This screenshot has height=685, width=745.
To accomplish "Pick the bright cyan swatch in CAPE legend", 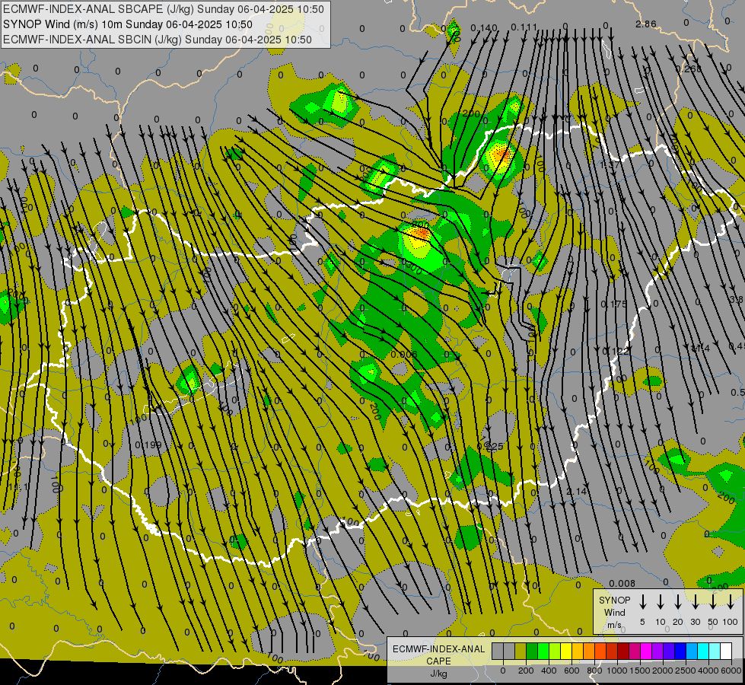I will (703, 652).
